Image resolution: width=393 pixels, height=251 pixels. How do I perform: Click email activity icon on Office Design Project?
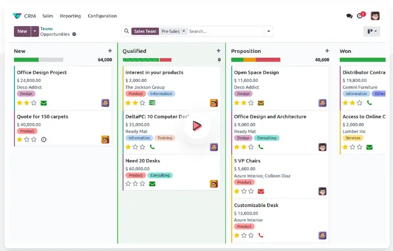click(44, 103)
